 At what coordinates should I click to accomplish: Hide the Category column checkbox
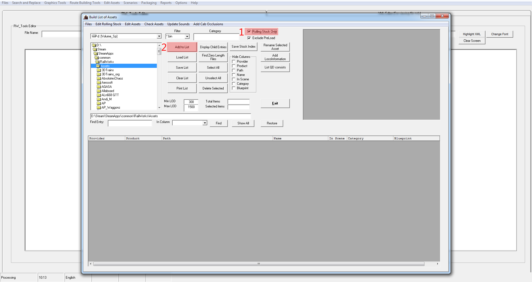coord(234,84)
